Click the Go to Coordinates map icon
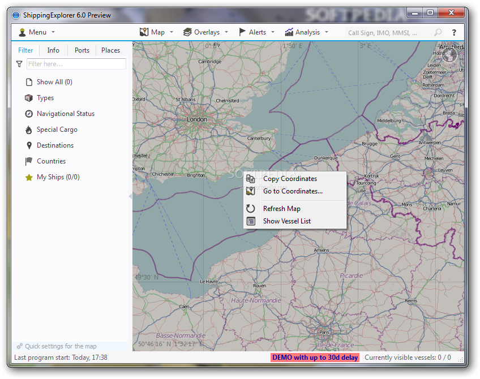This screenshot has width=480, height=379. pos(250,191)
